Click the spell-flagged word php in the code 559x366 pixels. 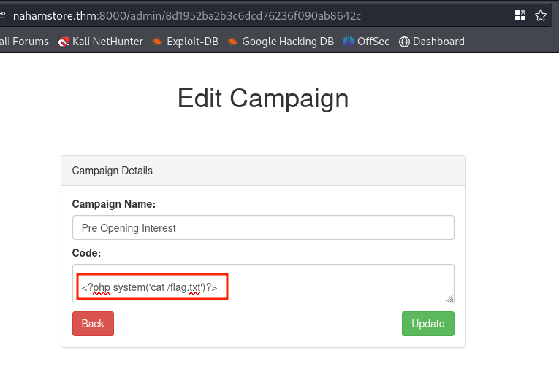pyautogui.click(x=102, y=288)
